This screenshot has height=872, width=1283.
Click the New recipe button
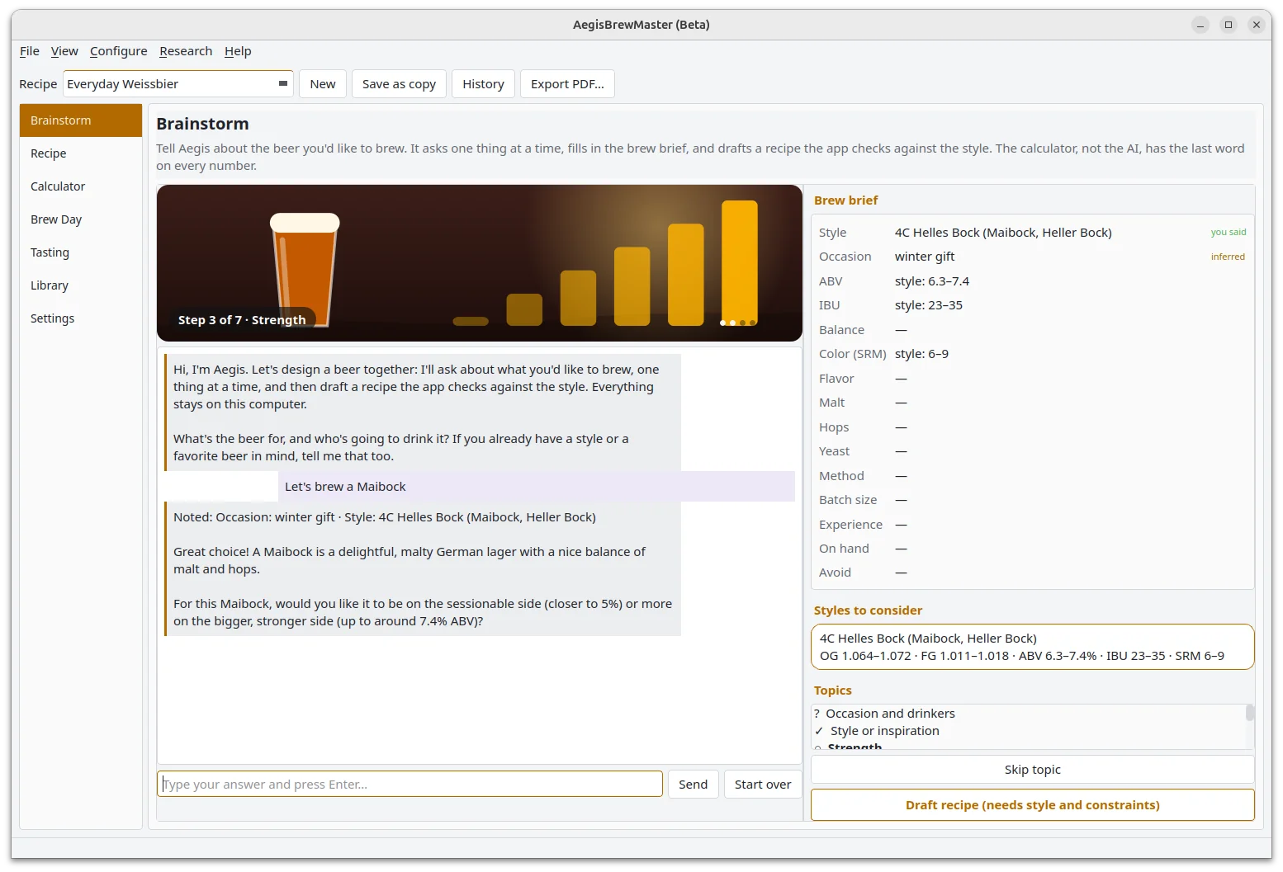click(x=323, y=84)
